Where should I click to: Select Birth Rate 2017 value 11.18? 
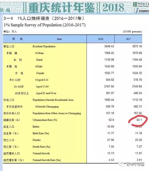click(139, 133)
